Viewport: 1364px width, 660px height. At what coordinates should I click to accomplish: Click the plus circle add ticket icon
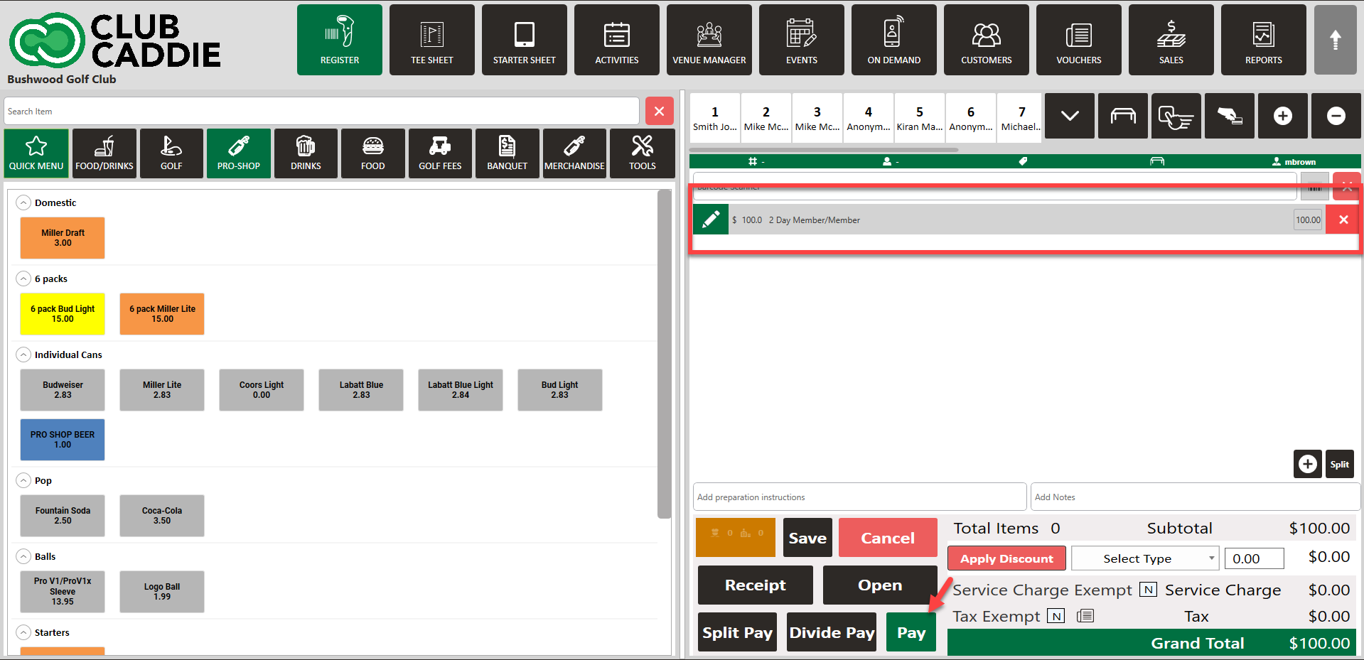[x=1282, y=116]
